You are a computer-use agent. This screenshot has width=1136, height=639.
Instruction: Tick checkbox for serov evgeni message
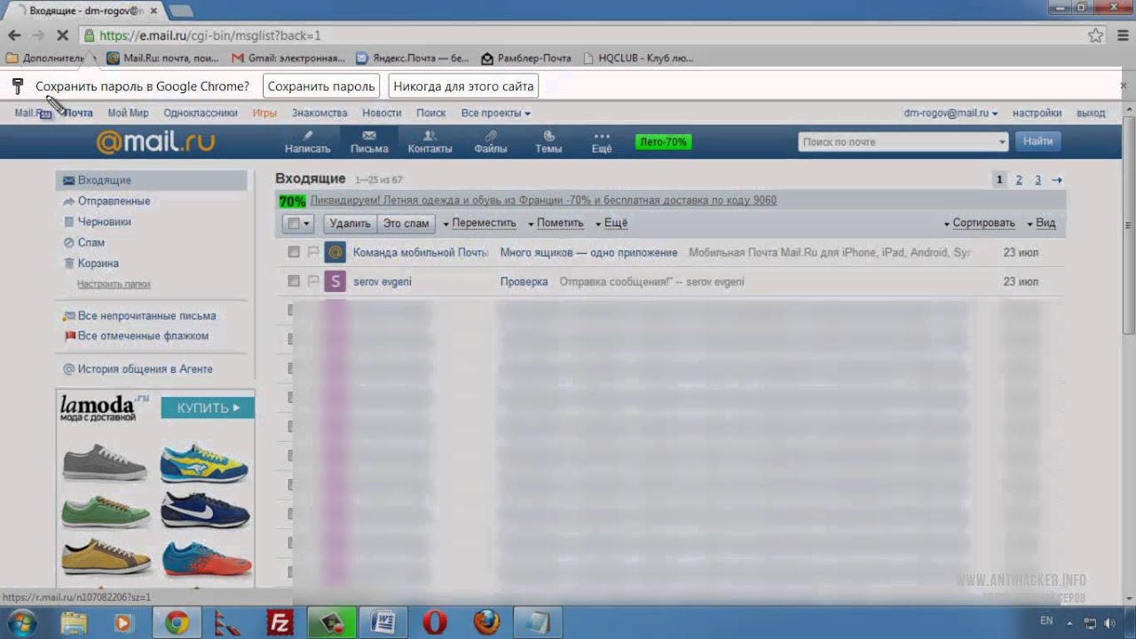point(294,281)
